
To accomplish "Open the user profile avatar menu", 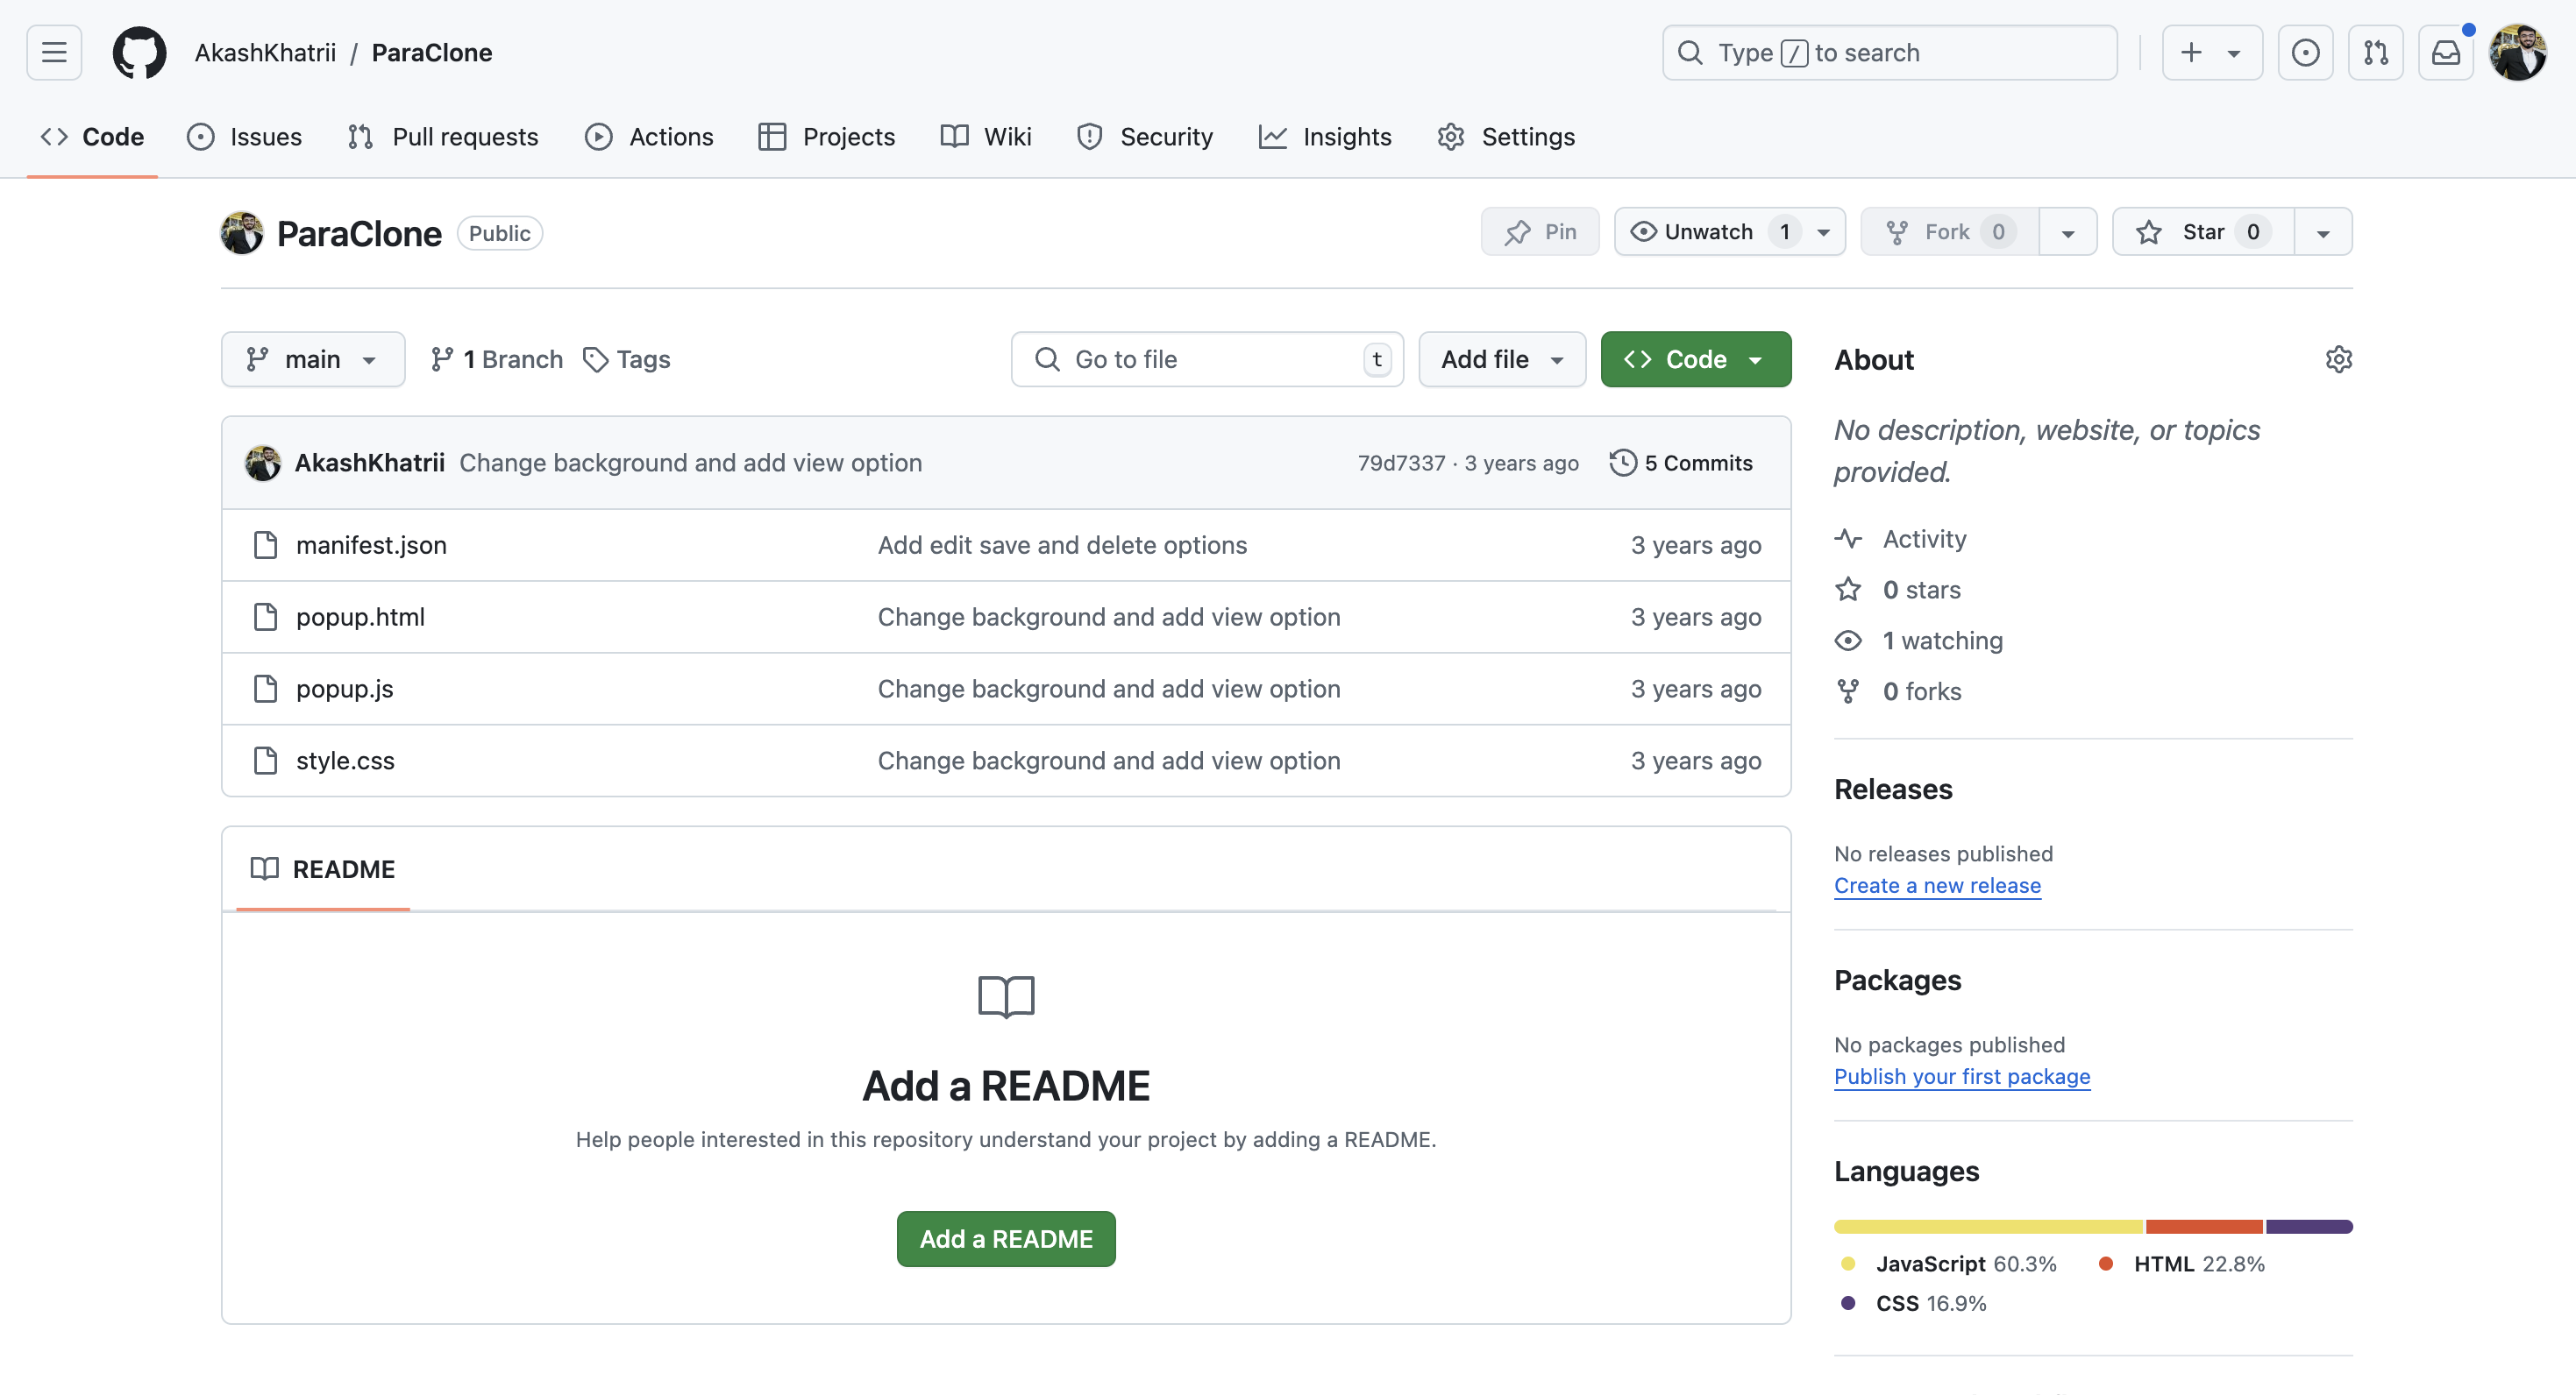I will pyautogui.click(x=2517, y=52).
